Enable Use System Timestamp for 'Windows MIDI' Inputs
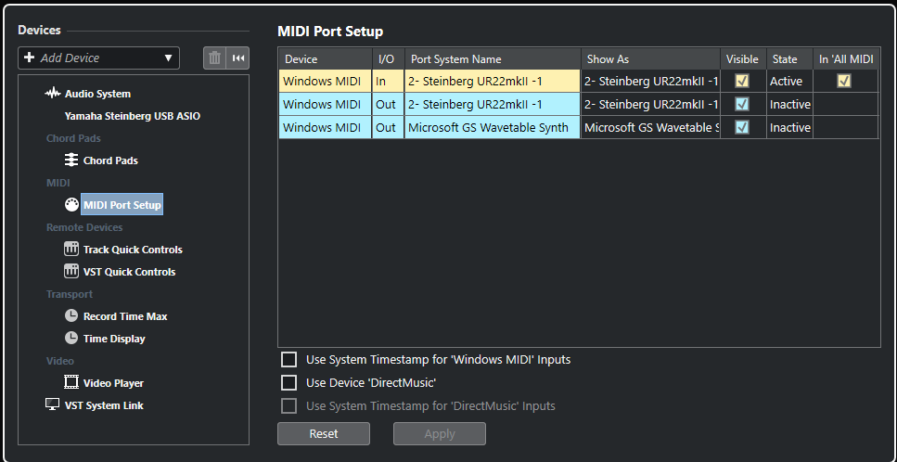 tap(288, 360)
